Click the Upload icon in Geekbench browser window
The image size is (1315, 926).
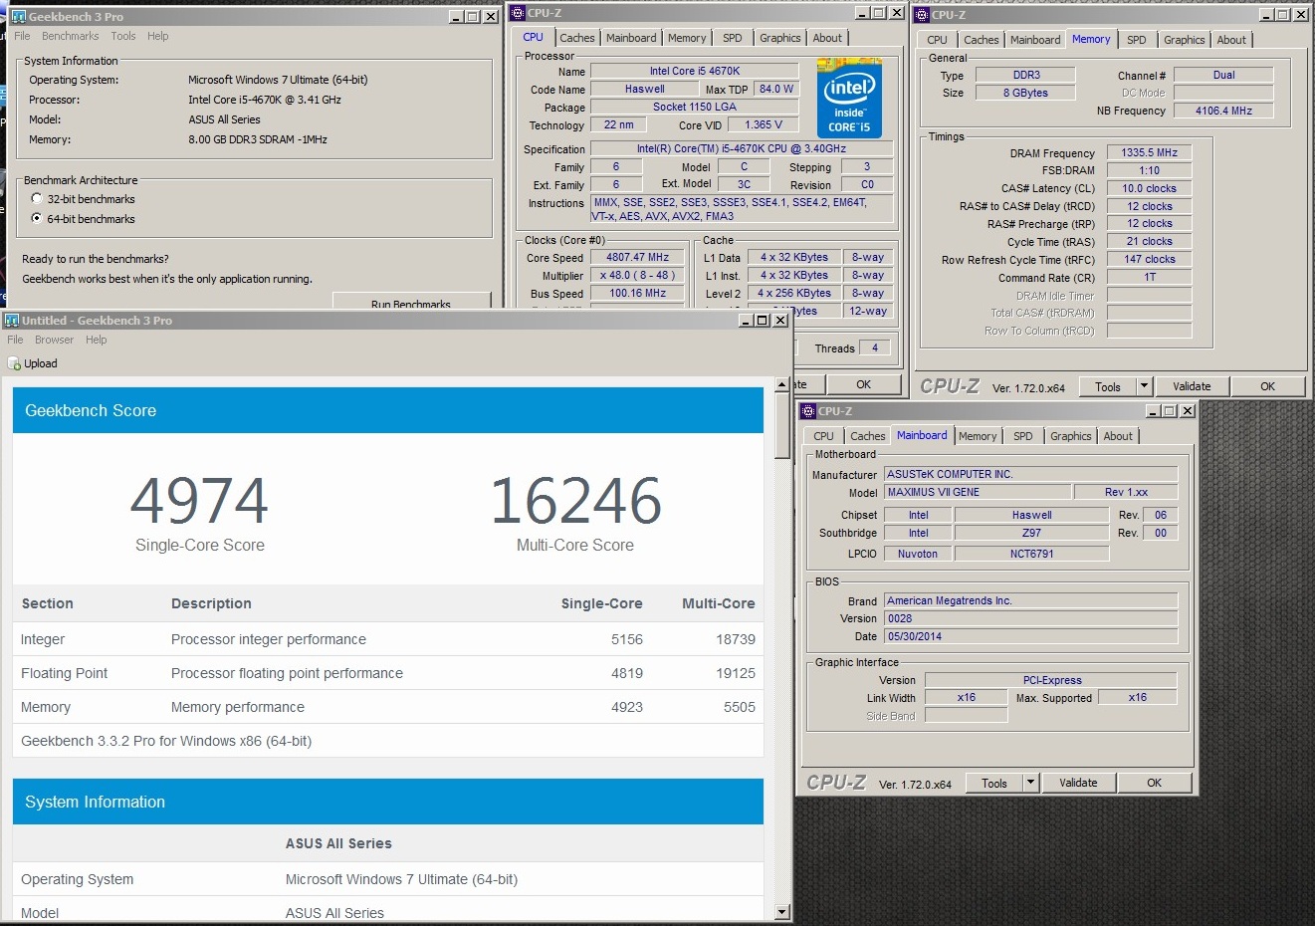(x=14, y=364)
